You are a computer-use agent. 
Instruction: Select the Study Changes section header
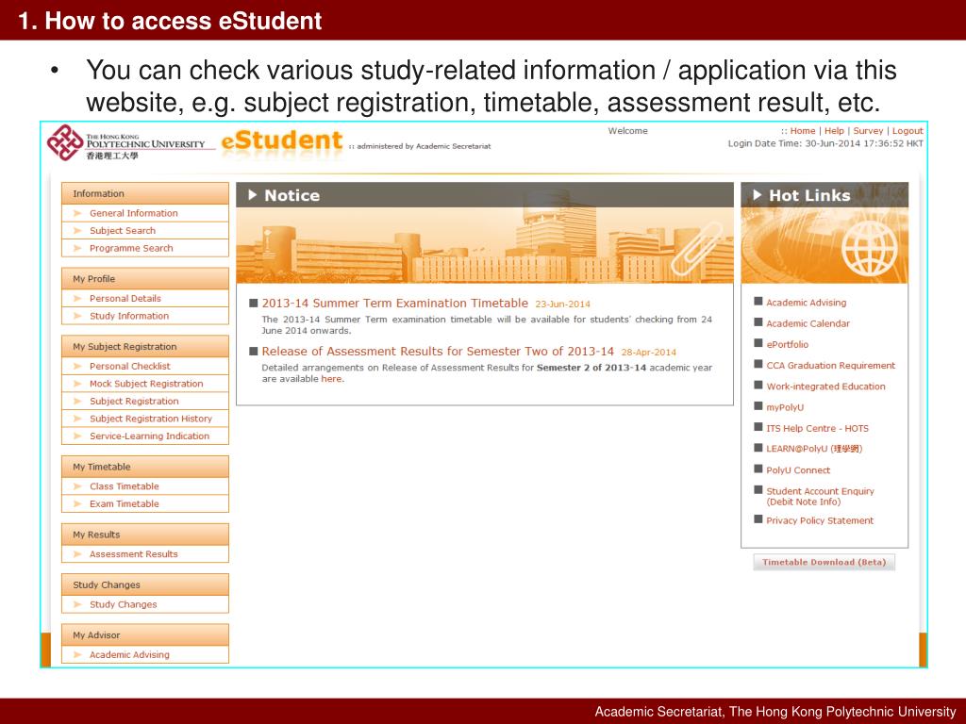[x=144, y=584]
